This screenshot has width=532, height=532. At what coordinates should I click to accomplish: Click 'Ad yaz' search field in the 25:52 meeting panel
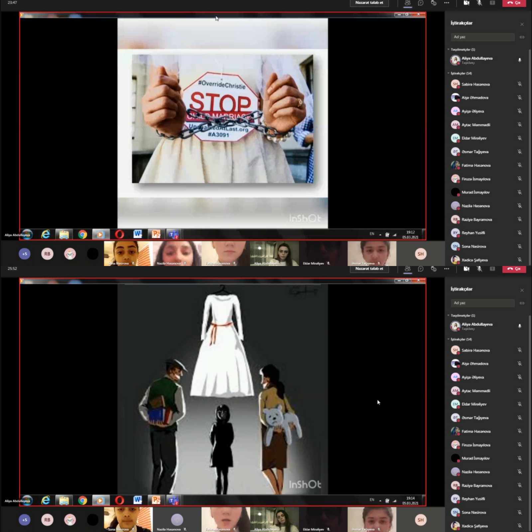[482, 303]
